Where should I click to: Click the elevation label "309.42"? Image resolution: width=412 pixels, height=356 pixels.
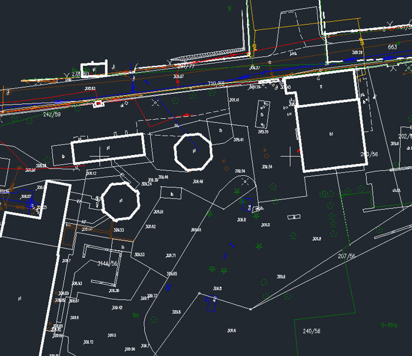click(117, 307)
